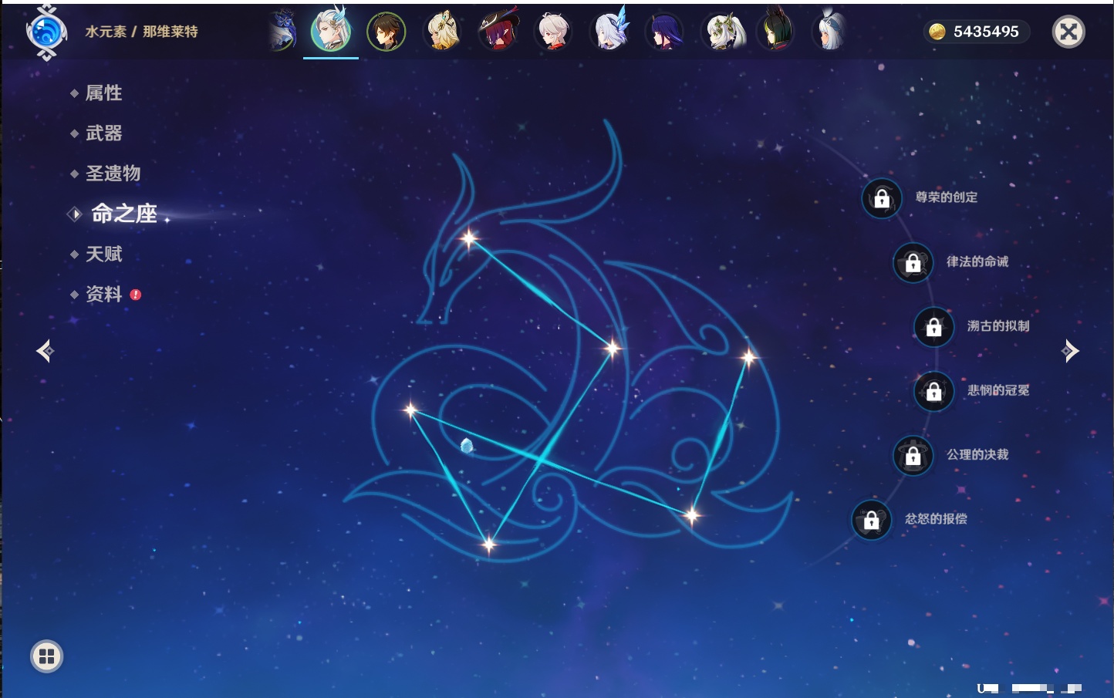Pick the avatar wearing a dark feathered hat
This screenshot has width=1114, height=698.
coord(498,32)
